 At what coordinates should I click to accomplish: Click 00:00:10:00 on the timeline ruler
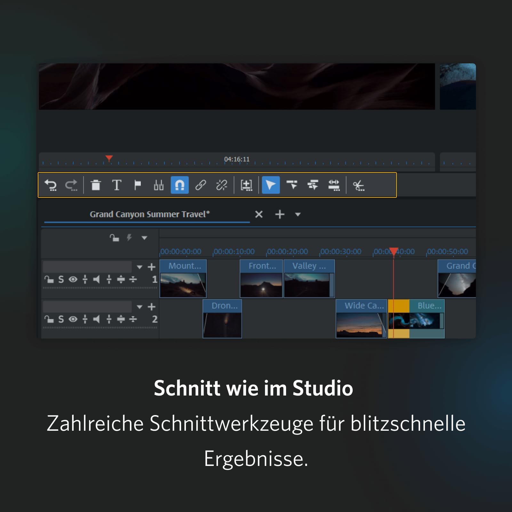(x=234, y=252)
